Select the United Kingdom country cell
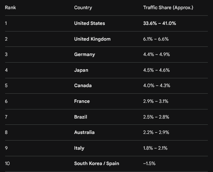 click(x=92, y=39)
